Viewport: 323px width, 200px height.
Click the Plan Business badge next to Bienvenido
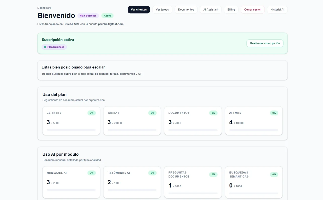click(x=88, y=15)
